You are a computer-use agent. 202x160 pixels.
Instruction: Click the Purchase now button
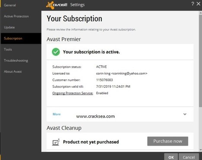point(168,141)
